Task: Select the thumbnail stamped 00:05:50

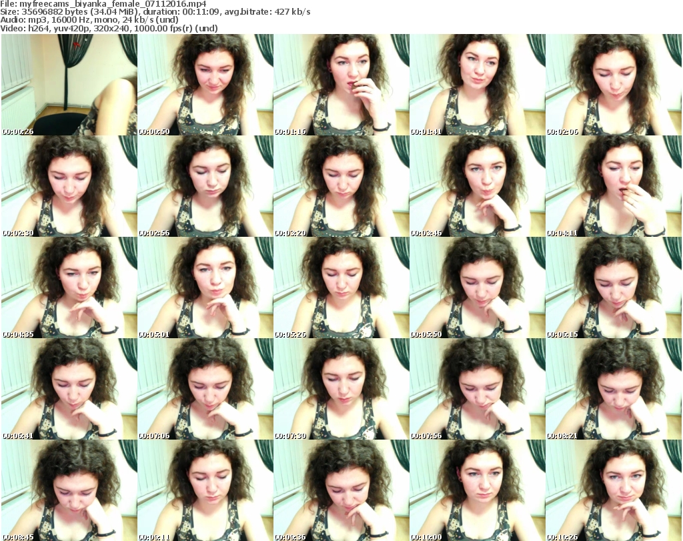Action: pyautogui.click(x=477, y=288)
